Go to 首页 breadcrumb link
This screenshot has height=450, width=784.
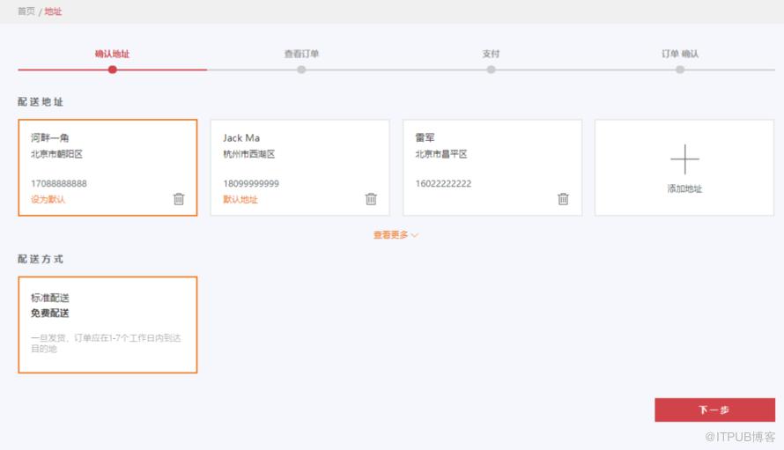[x=26, y=11]
